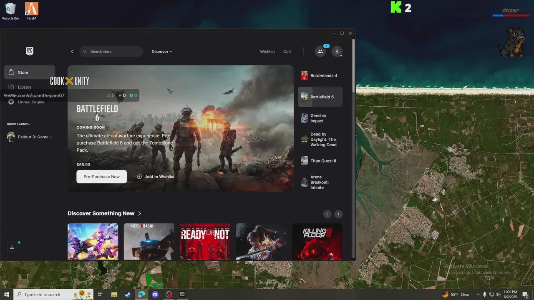Click the microphone tray icon

[484, 295]
